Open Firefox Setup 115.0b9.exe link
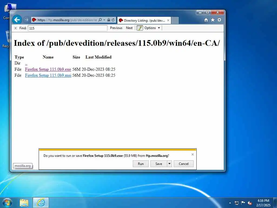 coord(48,69)
